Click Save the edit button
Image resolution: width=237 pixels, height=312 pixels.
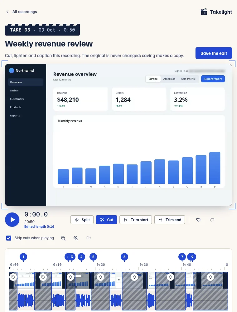pos(214,53)
